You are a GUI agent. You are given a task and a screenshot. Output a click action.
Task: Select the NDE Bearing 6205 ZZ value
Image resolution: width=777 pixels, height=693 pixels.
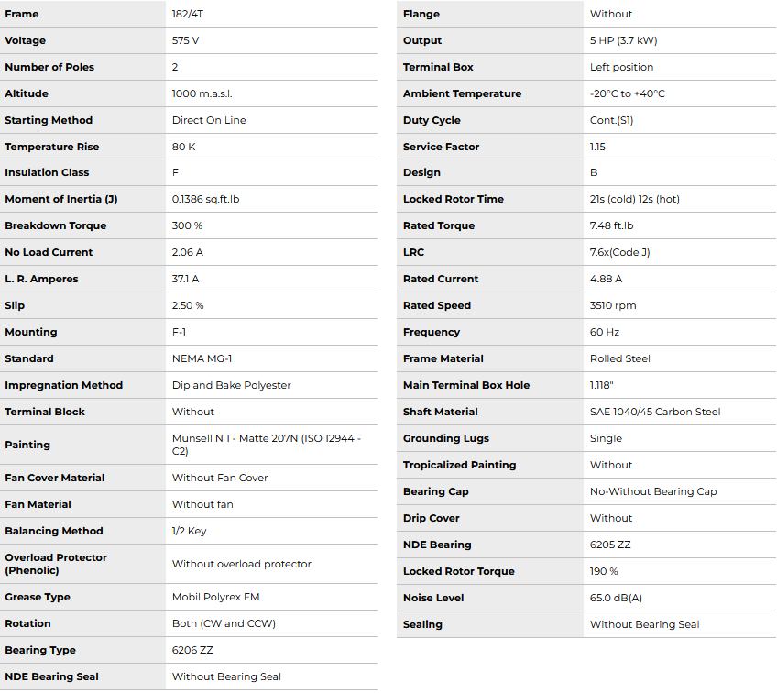610,544
